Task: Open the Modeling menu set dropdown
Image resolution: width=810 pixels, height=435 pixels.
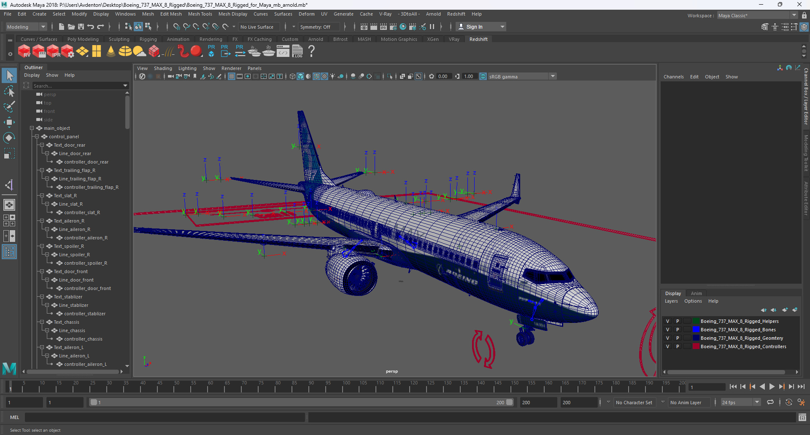Action: point(26,27)
